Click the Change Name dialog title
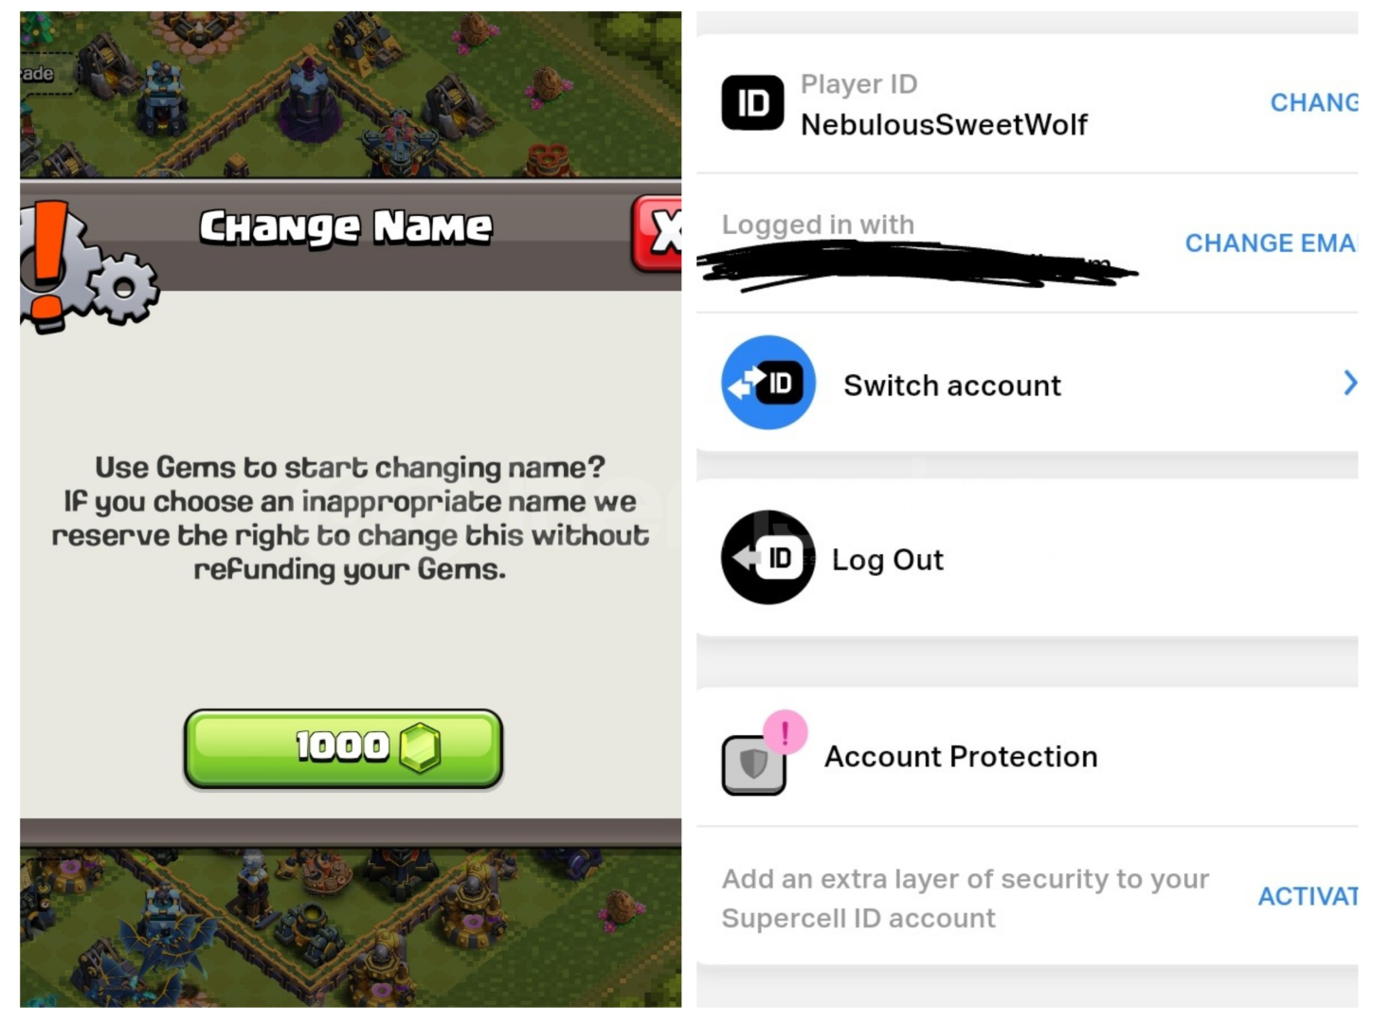 [346, 227]
